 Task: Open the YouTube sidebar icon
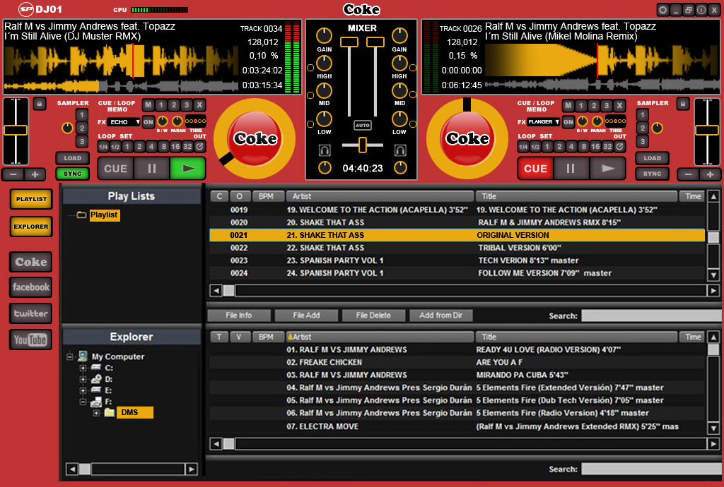(x=30, y=339)
